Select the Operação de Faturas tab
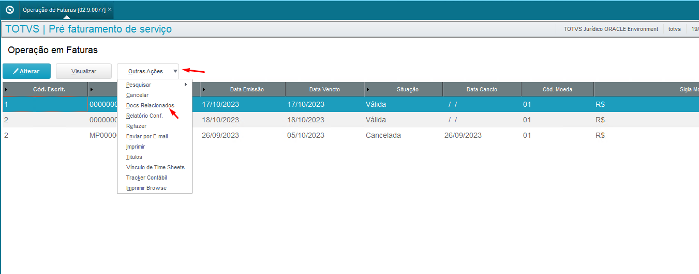 click(x=64, y=10)
